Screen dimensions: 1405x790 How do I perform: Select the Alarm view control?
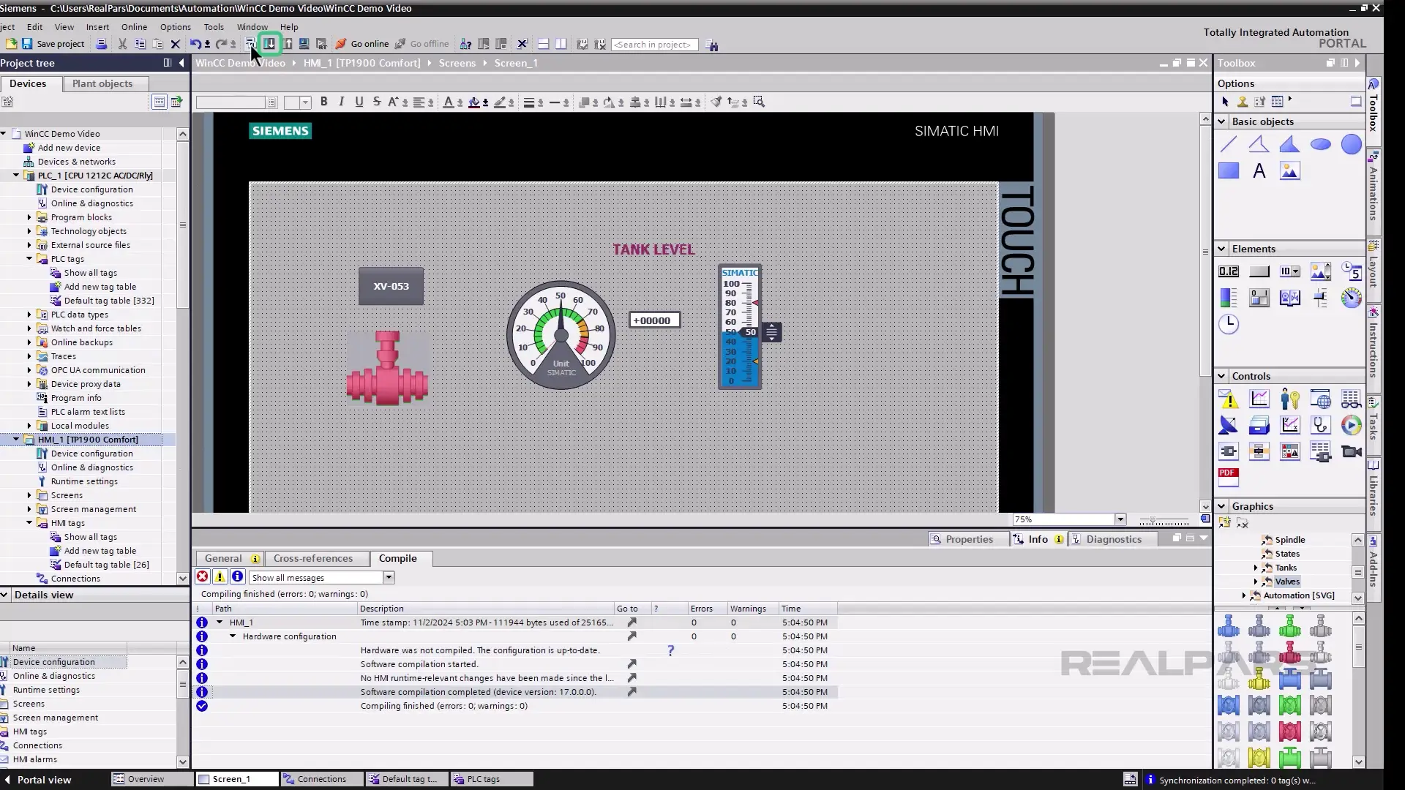tap(1229, 399)
